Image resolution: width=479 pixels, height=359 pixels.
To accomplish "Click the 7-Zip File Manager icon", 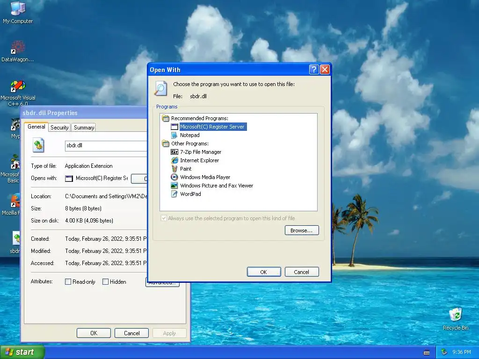I will (174, 152).
